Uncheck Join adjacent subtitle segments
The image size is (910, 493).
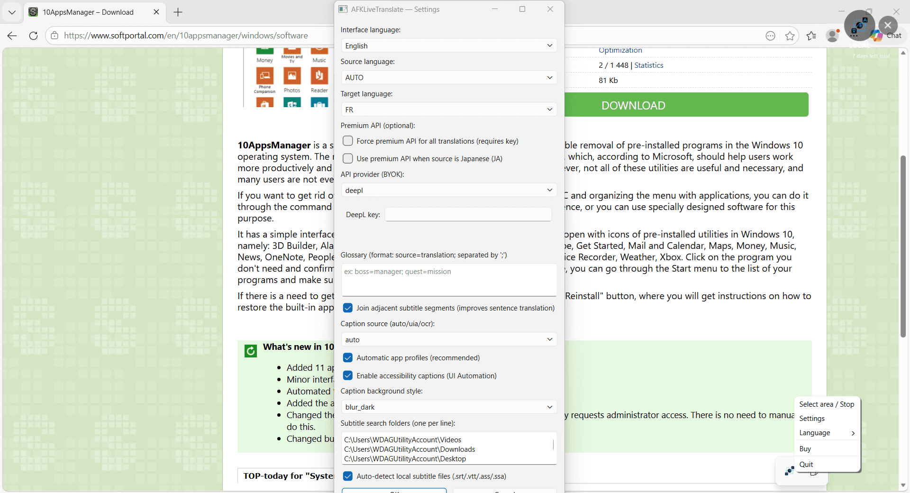(x=348, y=308)
